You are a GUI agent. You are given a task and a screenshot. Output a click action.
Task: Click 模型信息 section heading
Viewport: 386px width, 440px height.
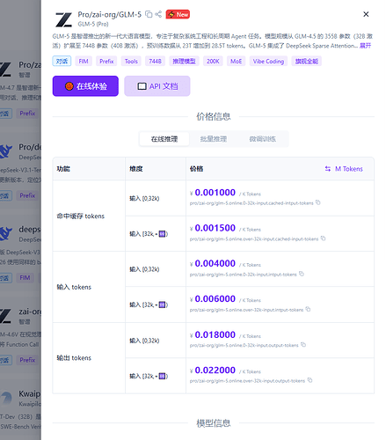(x=214, y=423)
